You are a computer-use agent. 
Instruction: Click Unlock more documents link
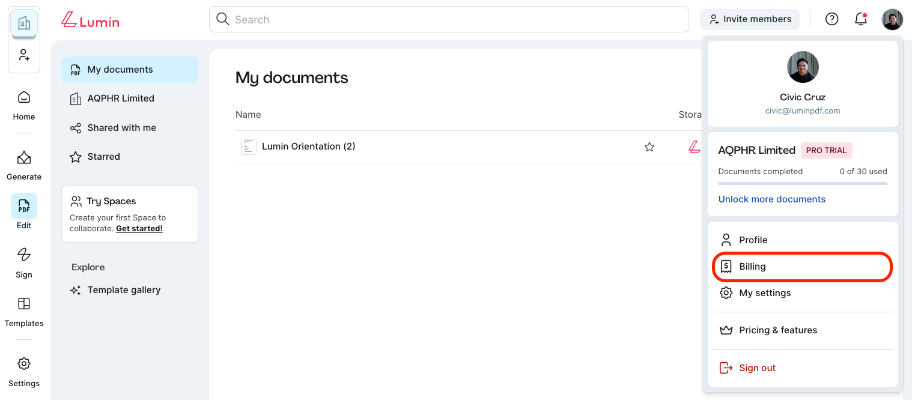[772, 199]
